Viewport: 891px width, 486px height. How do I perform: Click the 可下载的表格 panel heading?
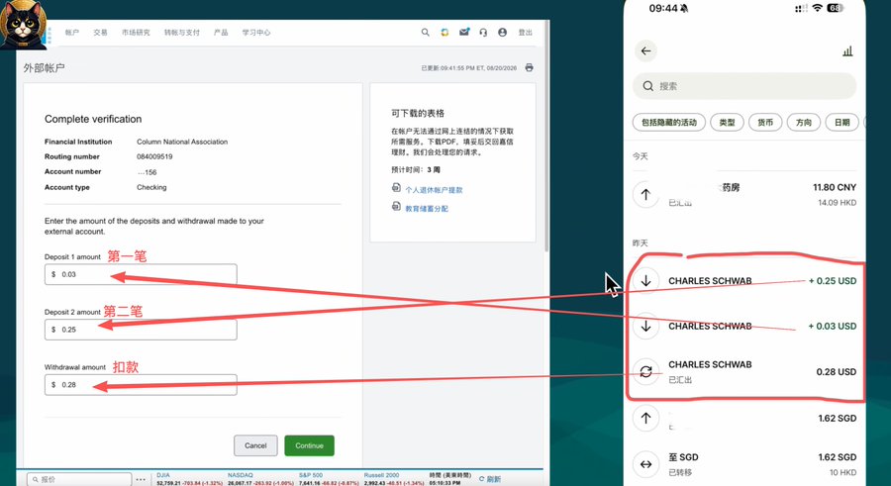pos(418,113)
